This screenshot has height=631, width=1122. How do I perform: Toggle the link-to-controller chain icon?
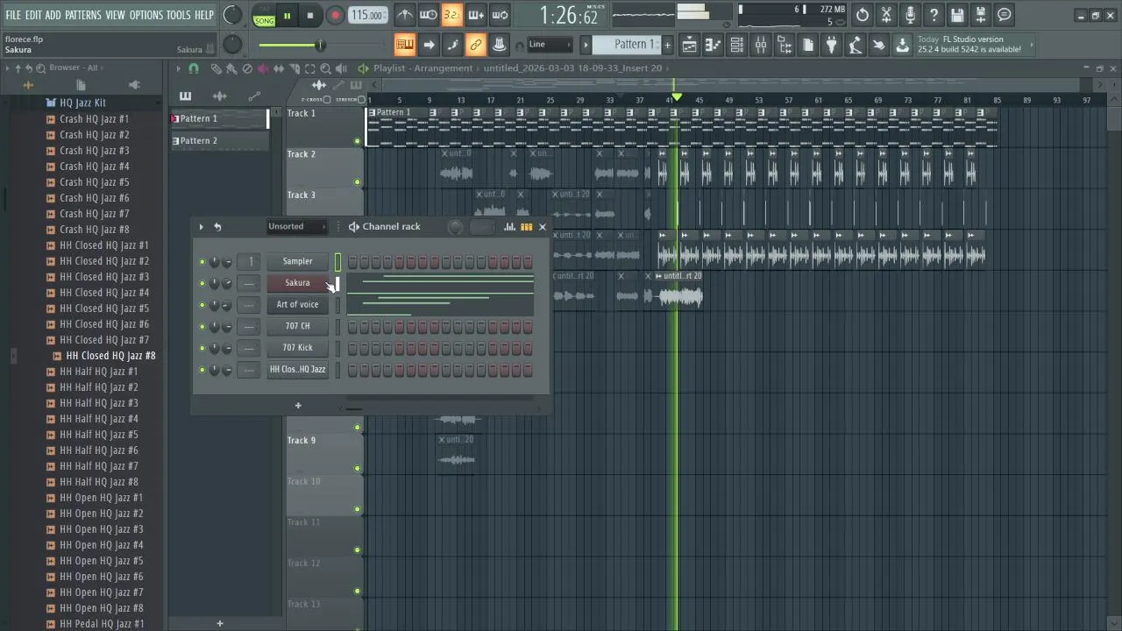tap(476, 45)
